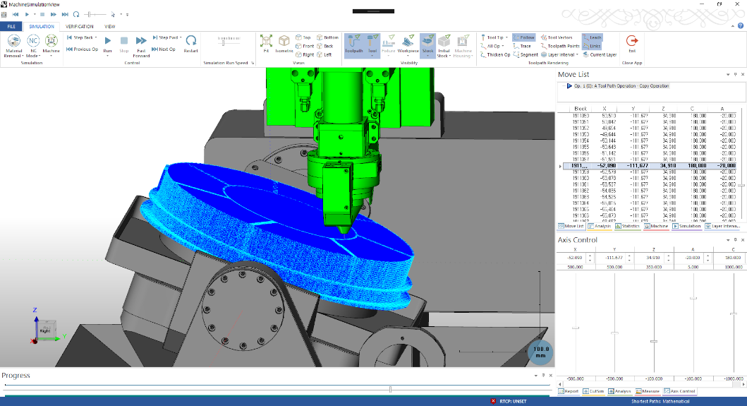Toggle Stock visibility
The height and width of the screenshot is (406, 747).
point(427,44)
